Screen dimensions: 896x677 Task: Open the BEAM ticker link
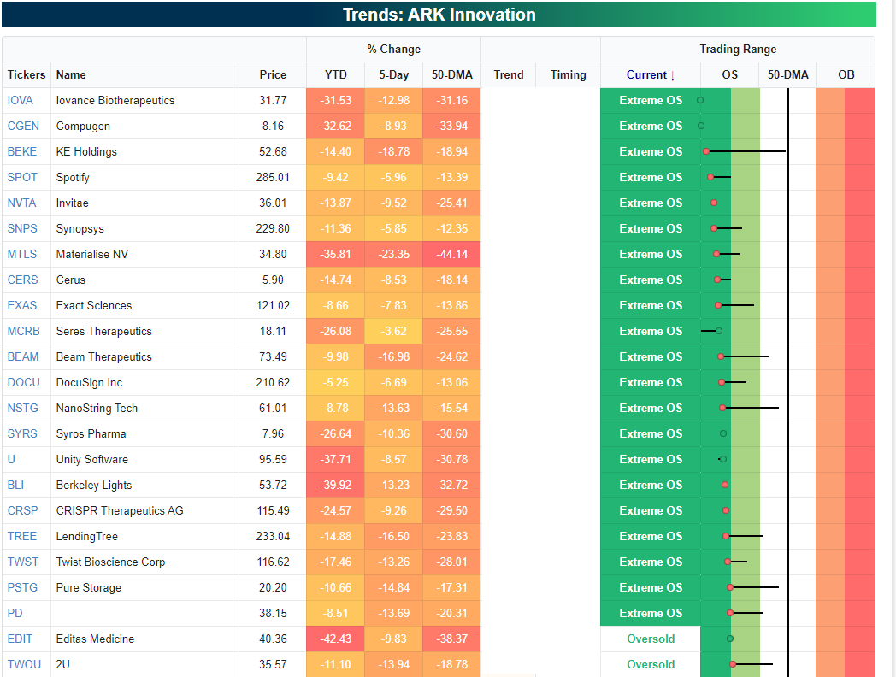click(x=23, y=357)
